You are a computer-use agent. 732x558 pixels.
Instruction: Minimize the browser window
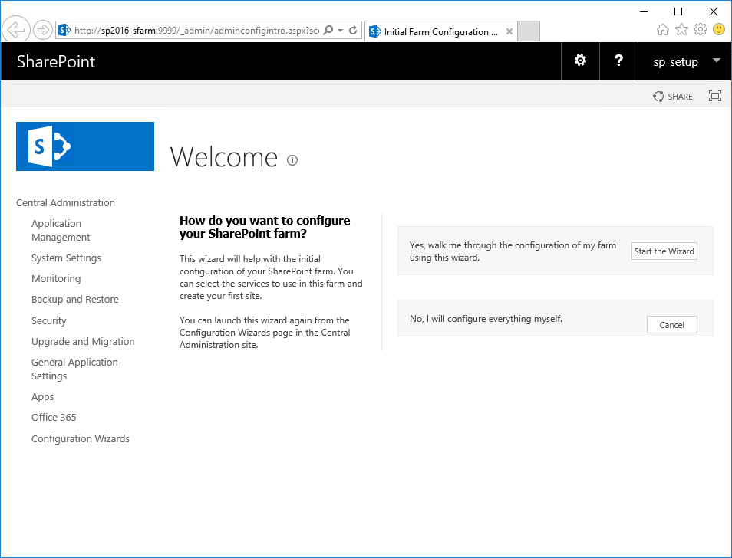pyautogui.click(x=644, y=11)
